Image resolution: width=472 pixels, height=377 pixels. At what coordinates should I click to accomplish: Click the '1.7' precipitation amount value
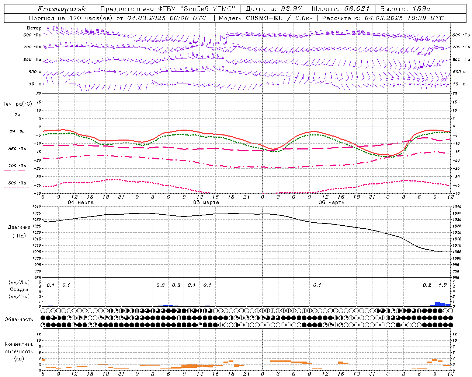click(x=443, y=285)
